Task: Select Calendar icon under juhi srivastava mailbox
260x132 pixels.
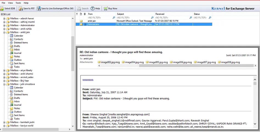Action: point(12,88)
